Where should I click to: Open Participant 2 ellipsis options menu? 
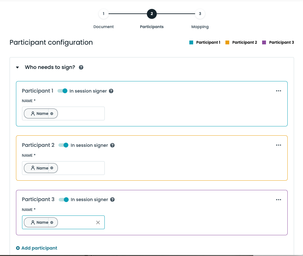pos(278,145)
